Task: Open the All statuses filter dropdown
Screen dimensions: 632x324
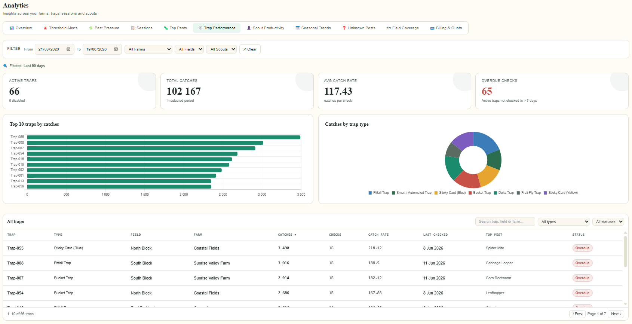Action: pyautogui.click(x=608, y=222)
